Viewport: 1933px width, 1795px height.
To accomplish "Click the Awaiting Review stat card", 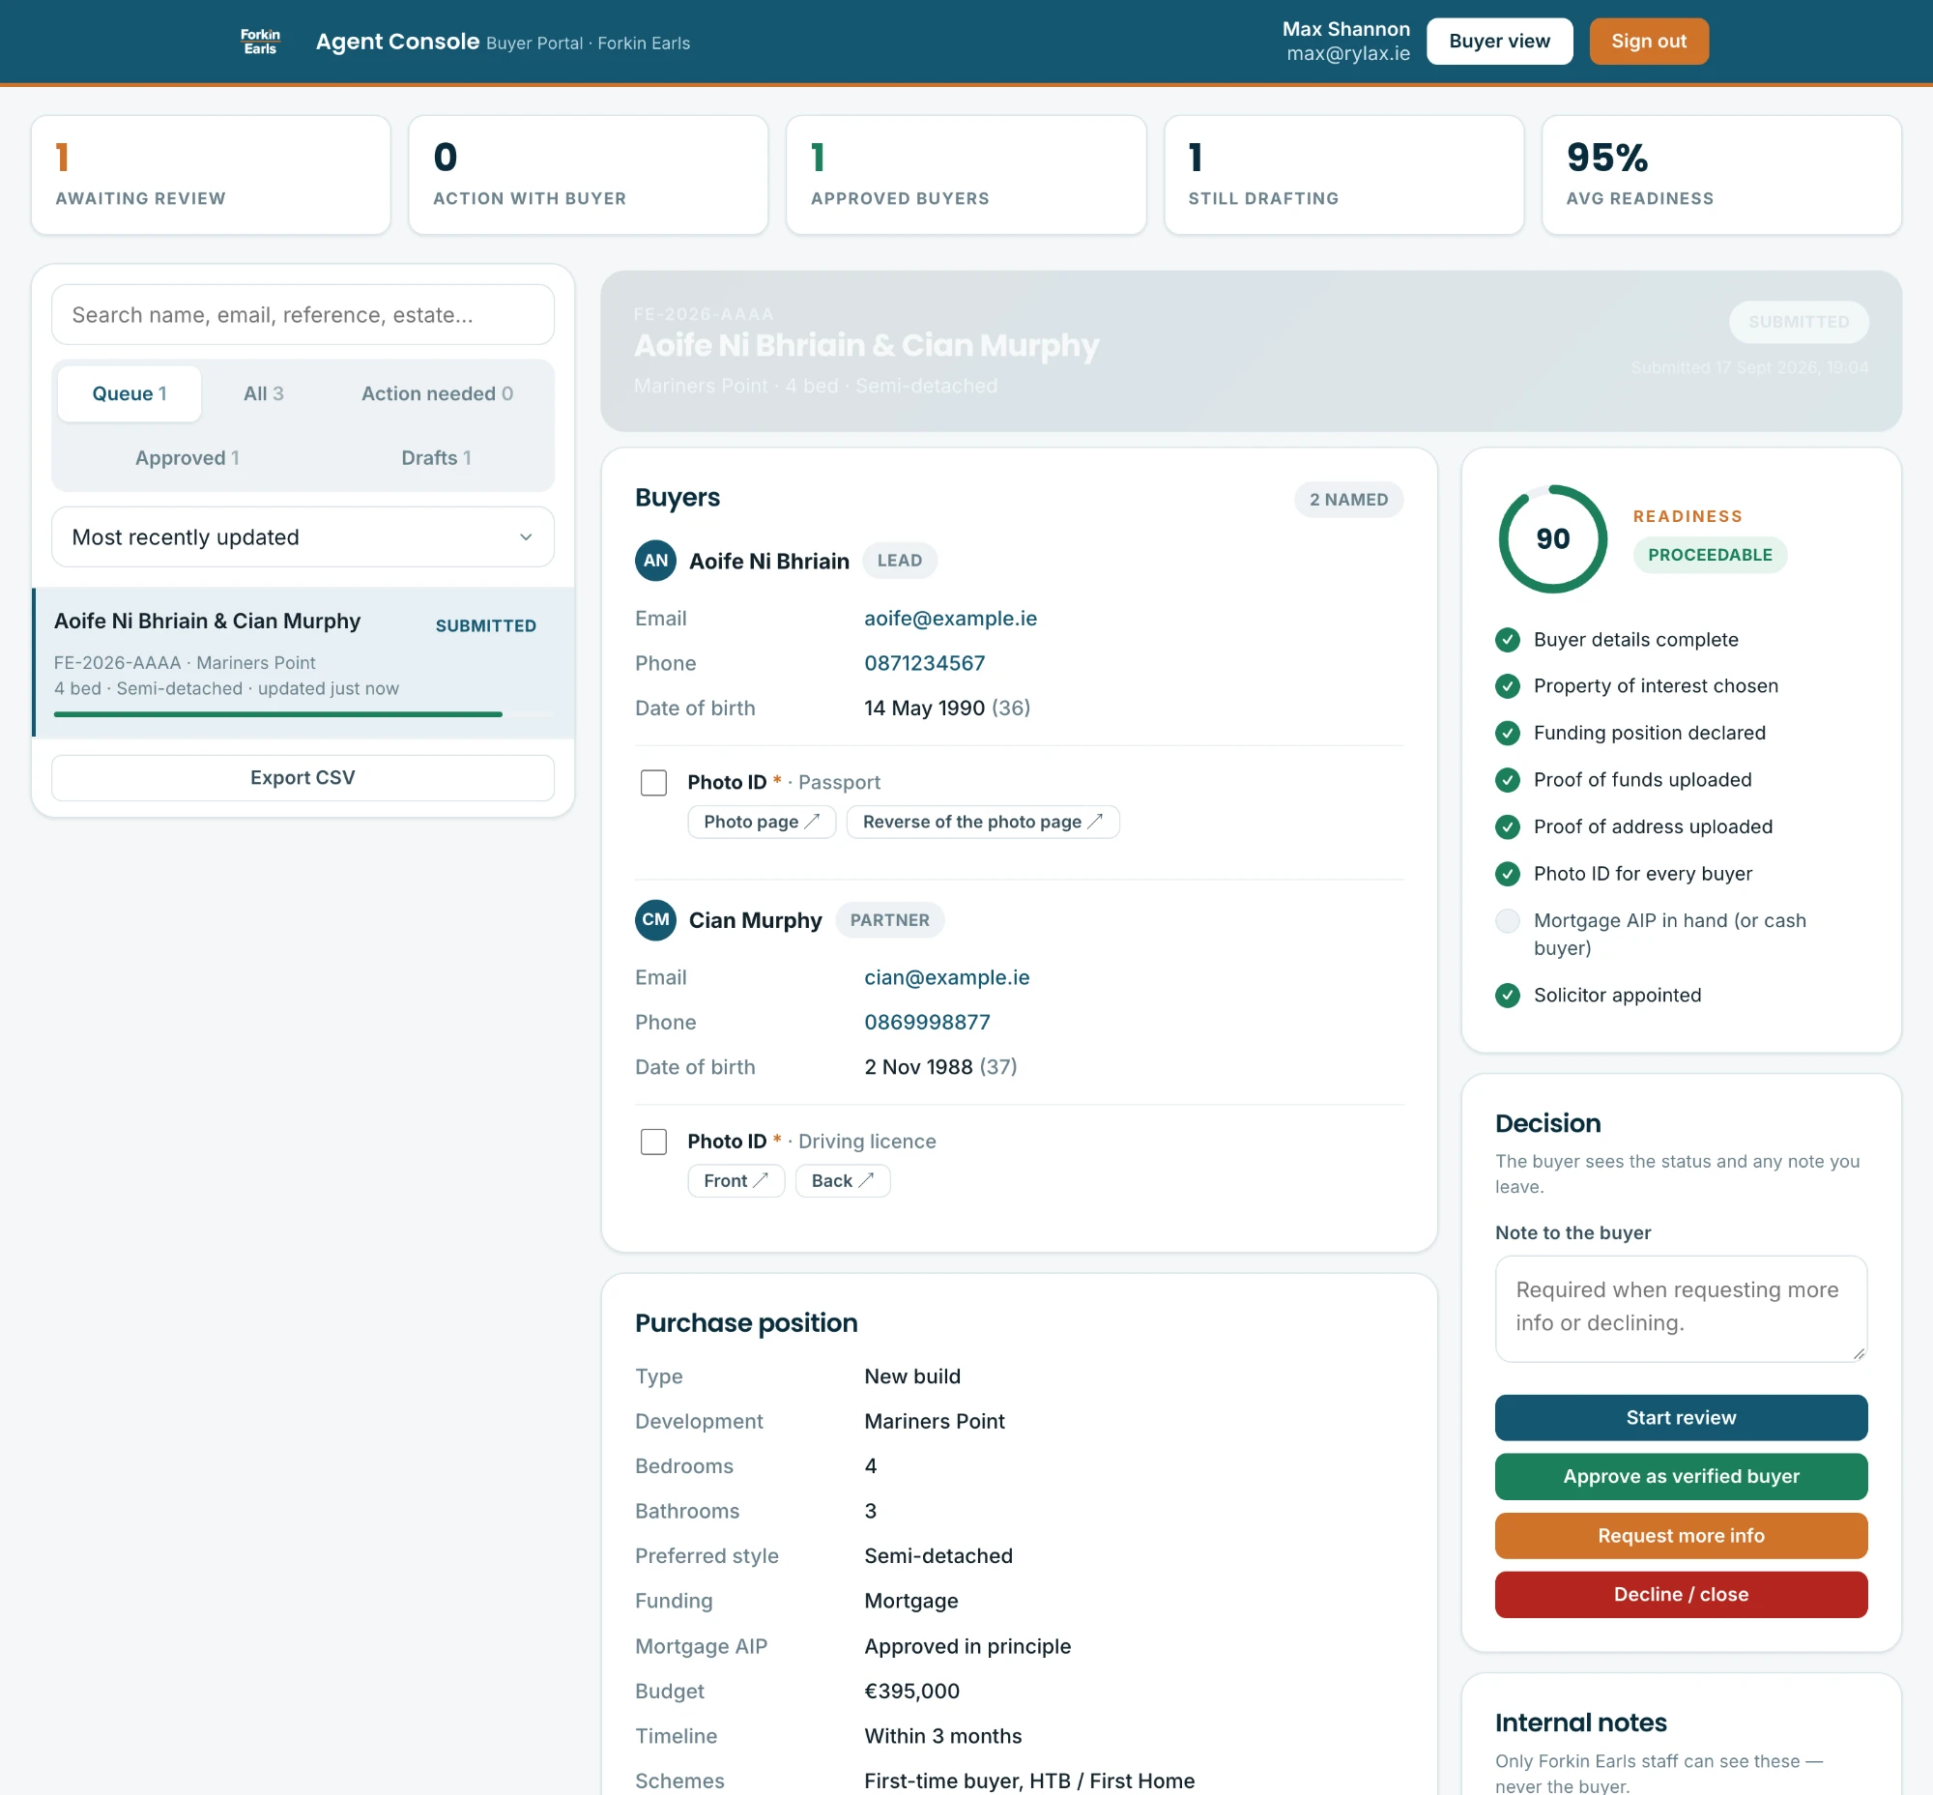I will click(211, 175).
